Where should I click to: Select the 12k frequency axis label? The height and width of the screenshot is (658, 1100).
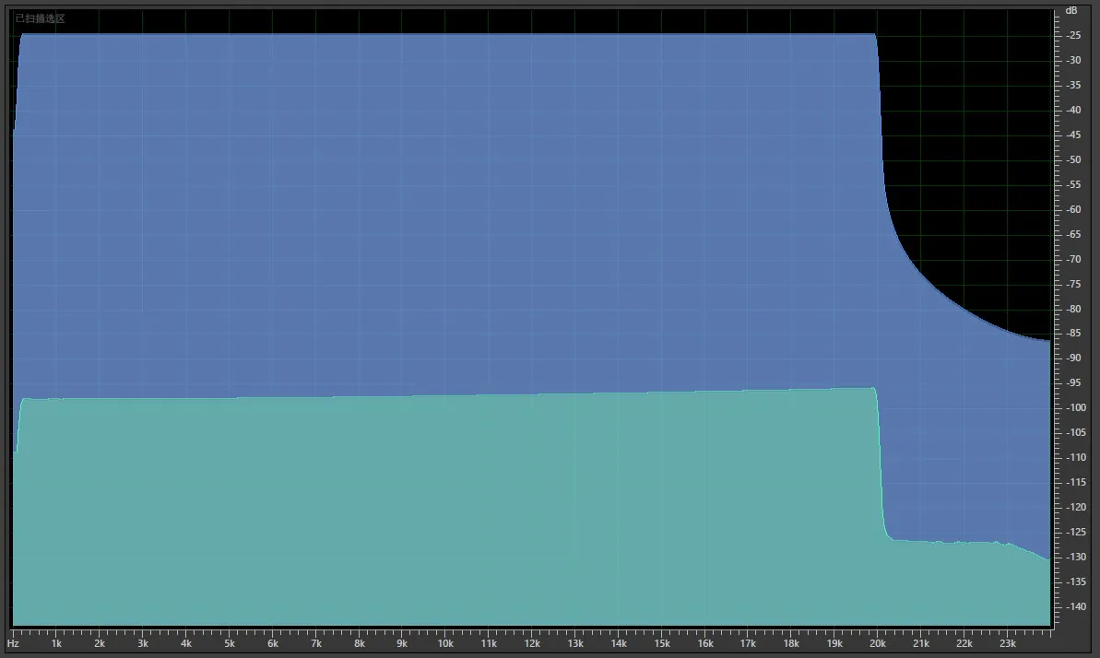click(532, 643)
